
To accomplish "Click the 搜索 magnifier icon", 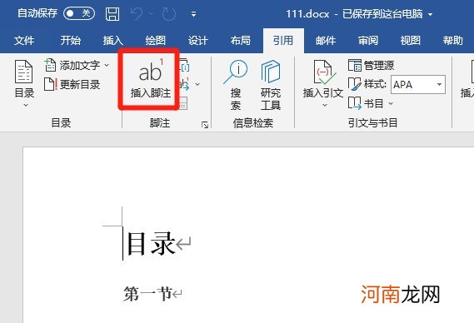I will coord(236,72).
